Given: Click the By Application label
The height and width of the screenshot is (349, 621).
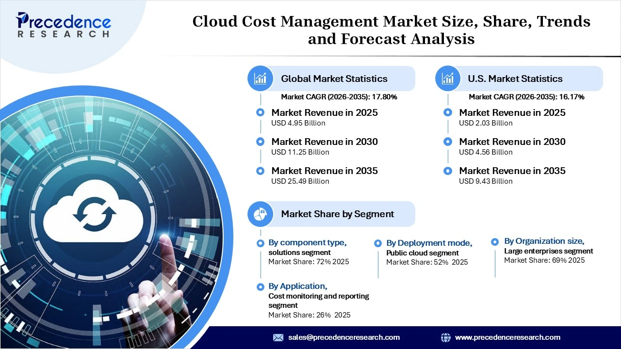Looking at the screenshot, I should coord(298,286).
